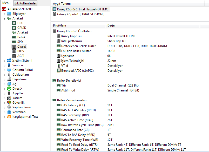
Task: Click the DirectX Xbox logo icon
Action: tap(9, 89)
